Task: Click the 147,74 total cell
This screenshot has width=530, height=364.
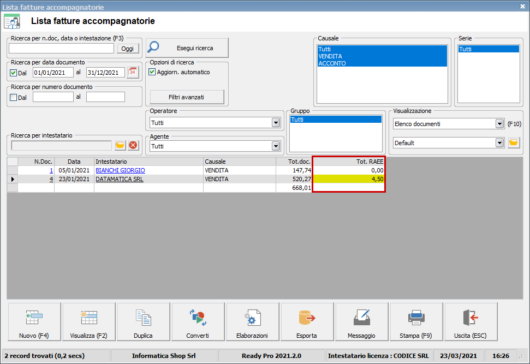Action: click(x=294, y=170)
